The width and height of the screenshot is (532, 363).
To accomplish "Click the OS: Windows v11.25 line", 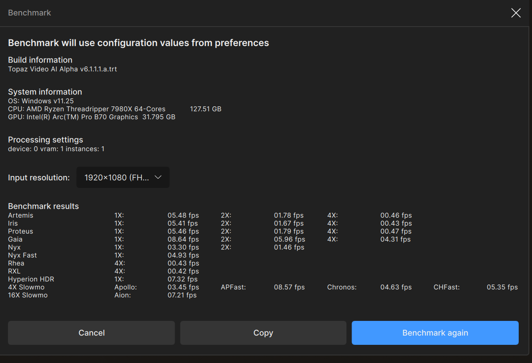I will coord(41,101).
